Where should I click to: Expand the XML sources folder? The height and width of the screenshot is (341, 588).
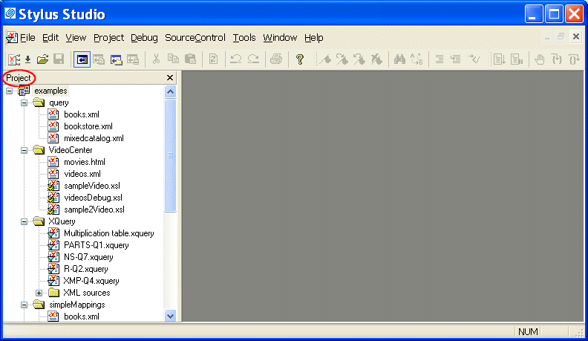(x=39, y=293)
